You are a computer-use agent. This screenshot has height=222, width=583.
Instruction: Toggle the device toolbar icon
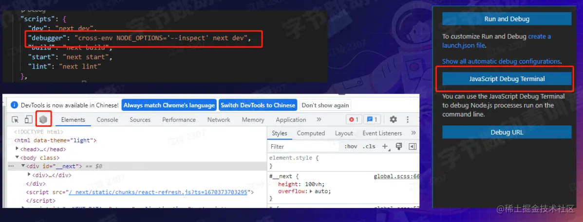click(x=29, y=120)
